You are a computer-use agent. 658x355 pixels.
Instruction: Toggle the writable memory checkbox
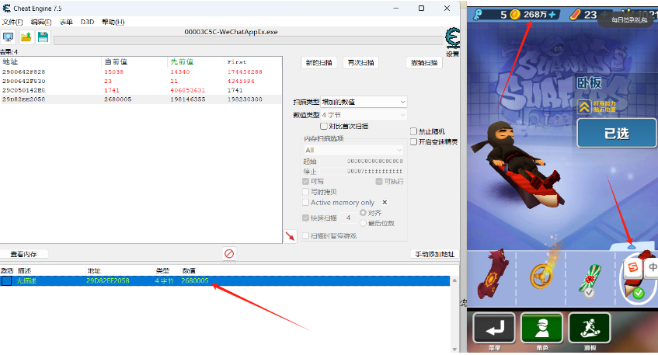point(305,181)
